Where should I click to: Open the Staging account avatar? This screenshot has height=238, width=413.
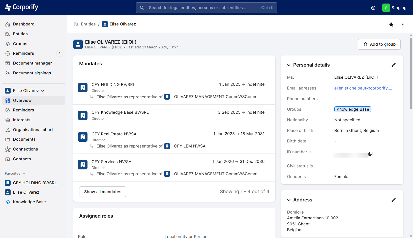click(386, 8)
